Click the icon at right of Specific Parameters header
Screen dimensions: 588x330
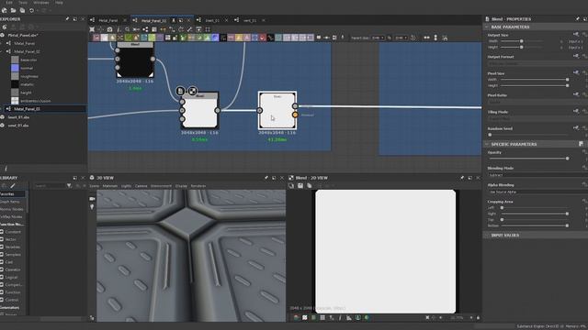tap(581, 144)
